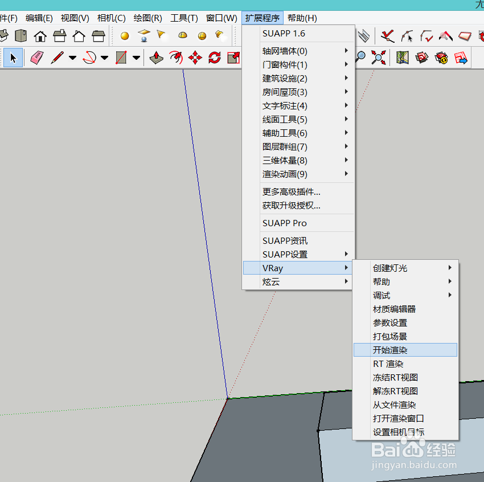This screenshot has width=484, height=482.
Task: Click the Zoom Extents icon
Action: coord(378,58)
